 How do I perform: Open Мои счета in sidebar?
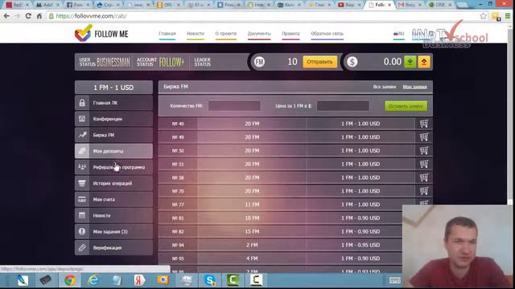[x=113, y=199]
